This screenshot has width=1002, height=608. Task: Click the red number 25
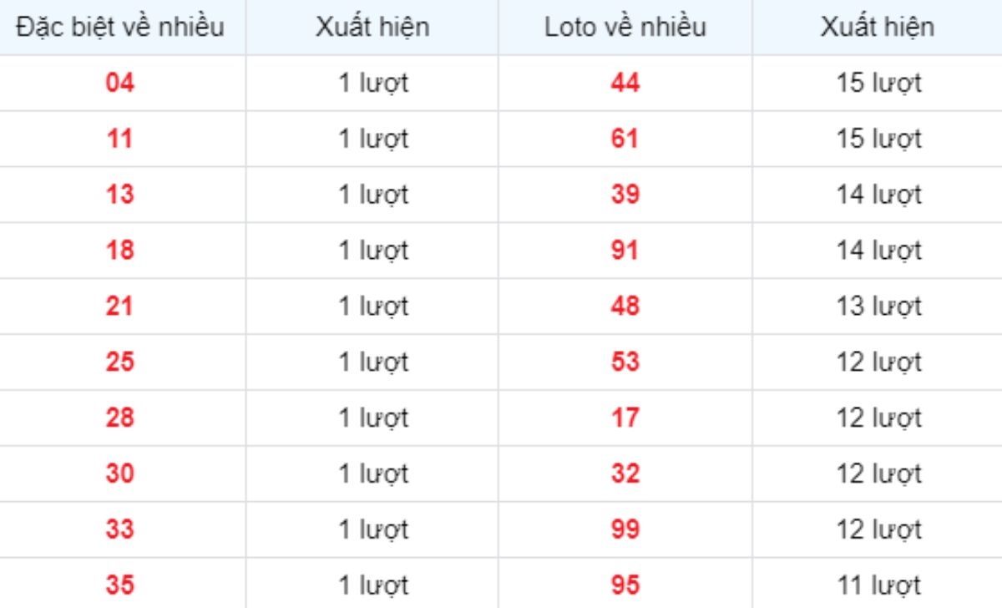tap(120, 362)
